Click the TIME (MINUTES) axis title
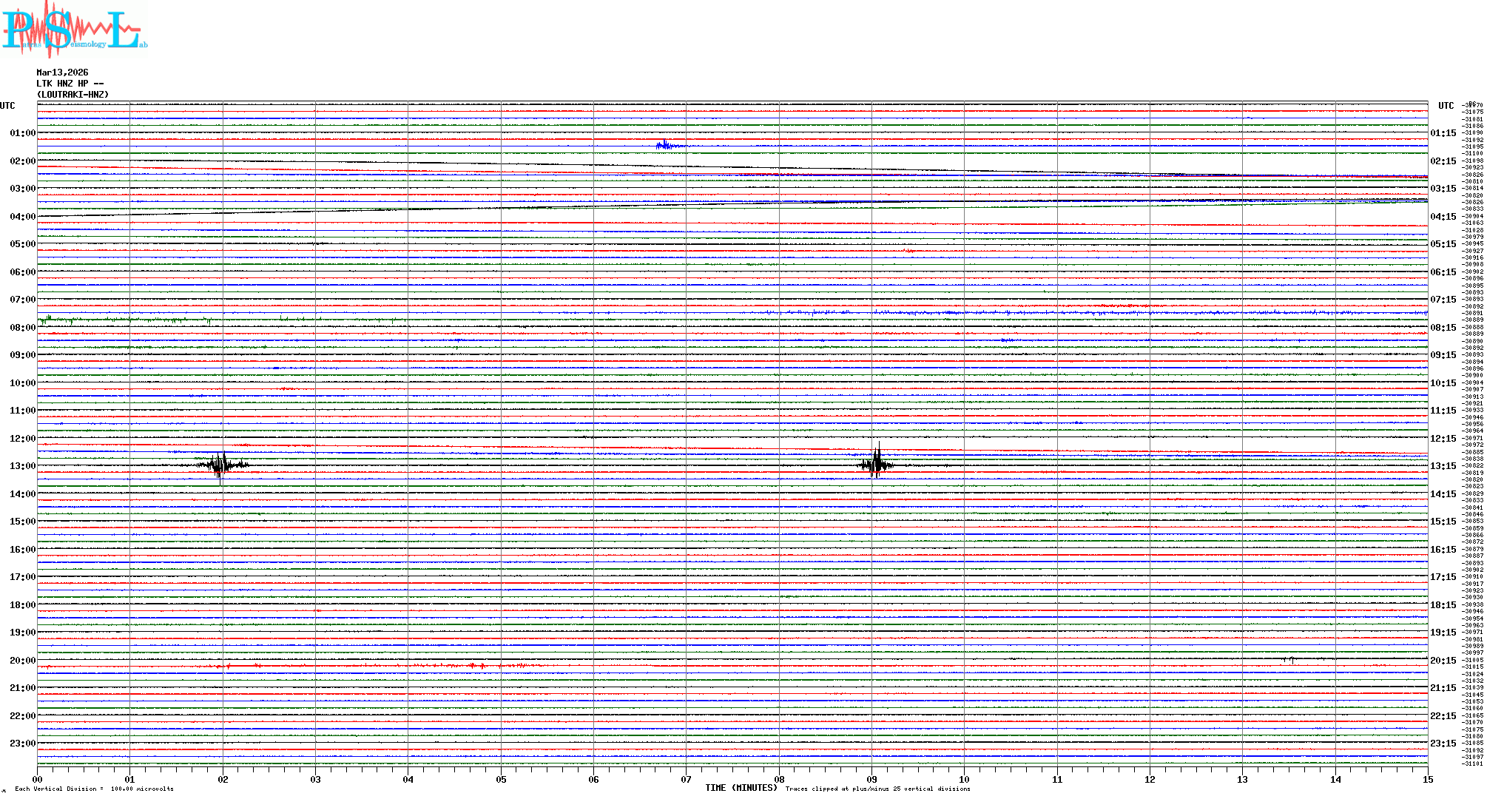The image size is (1487, 799). [x=741, y=788]
